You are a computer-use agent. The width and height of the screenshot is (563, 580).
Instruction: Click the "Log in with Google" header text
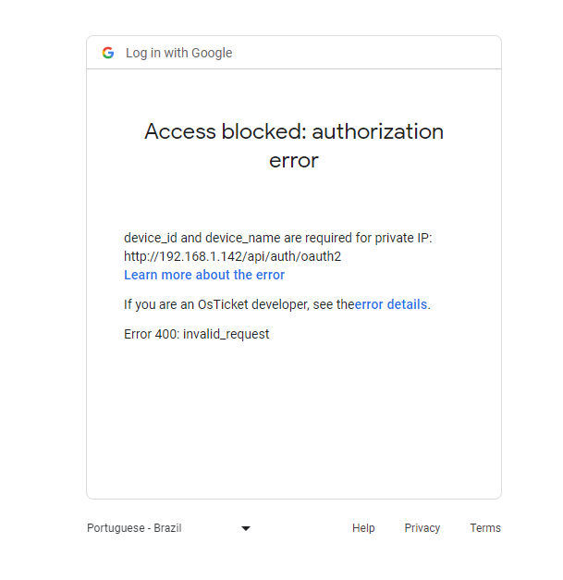coord(178,53)
